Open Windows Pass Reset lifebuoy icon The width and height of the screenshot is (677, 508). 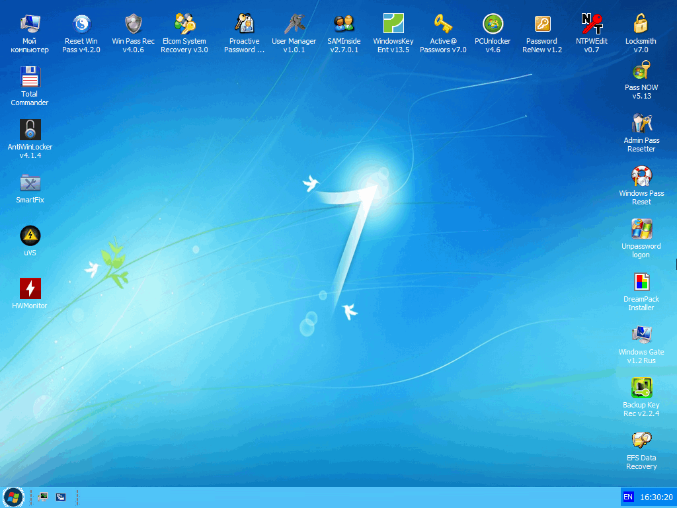click(x=641, y=176)
